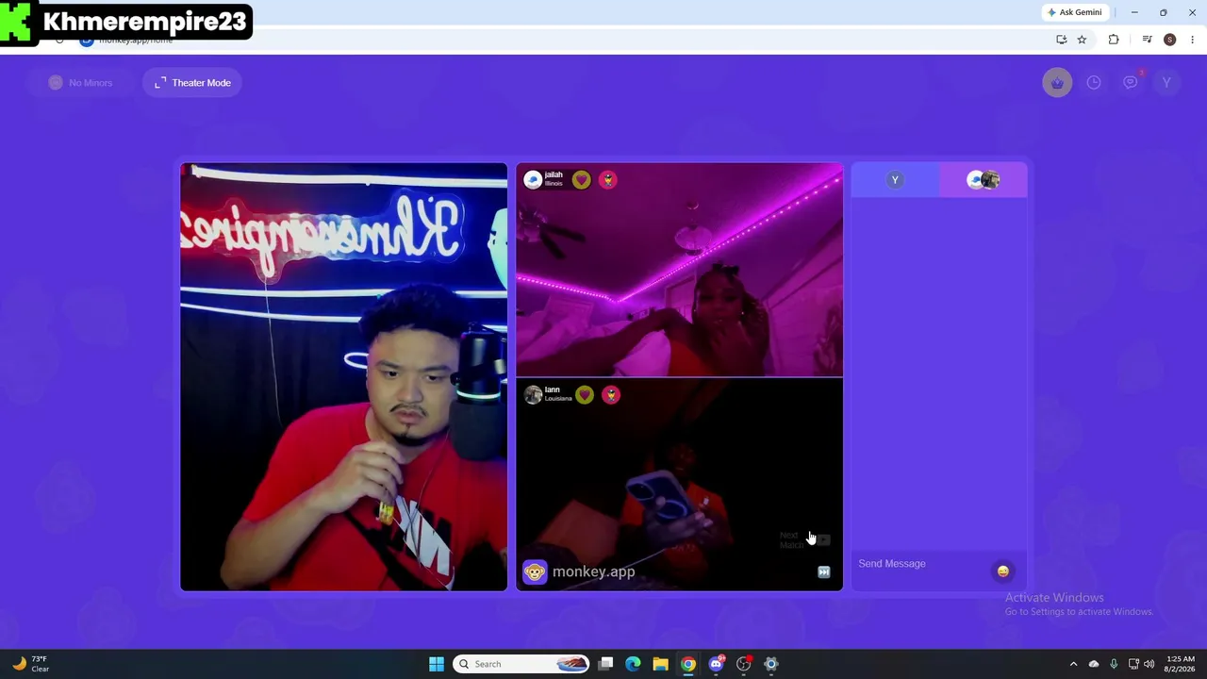This screenshot has height=679, width=1207.
Task: Open Chrome media controls icon
Action: tap(1147, 40)
